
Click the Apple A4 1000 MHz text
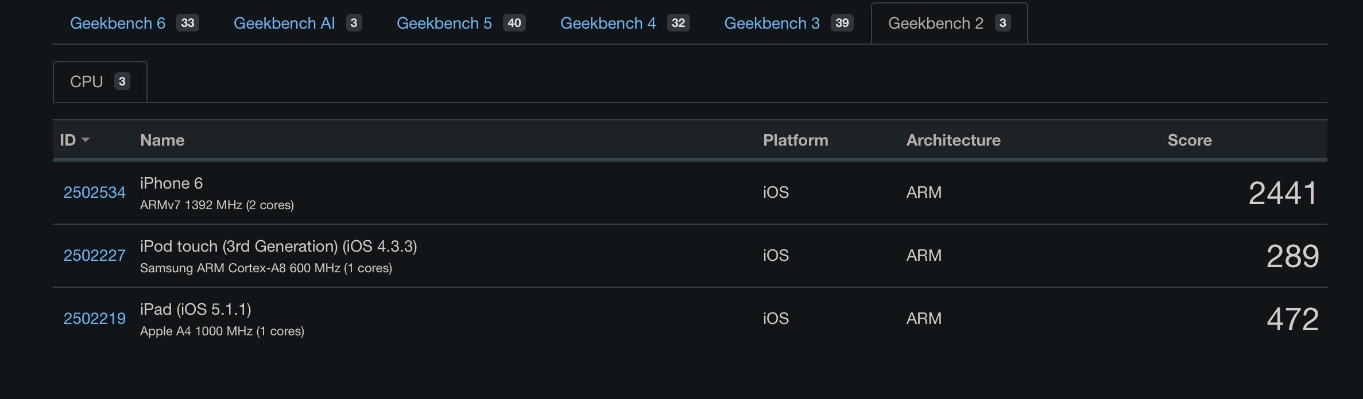[x=222, y=331]
